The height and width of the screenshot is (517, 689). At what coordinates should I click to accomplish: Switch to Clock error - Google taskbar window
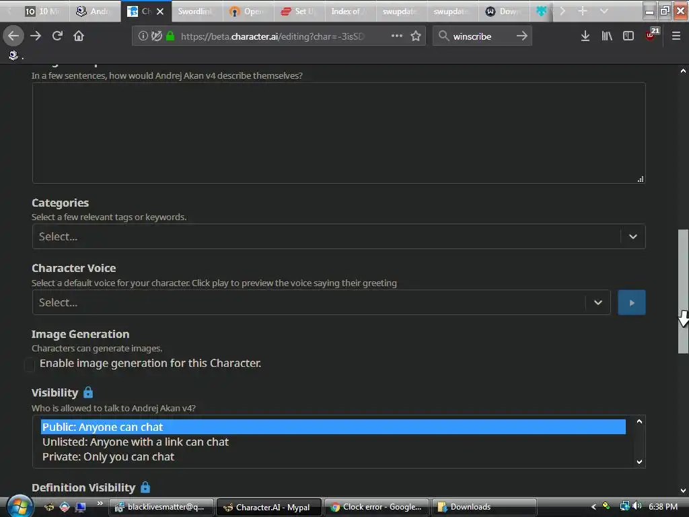pos(377,507)
